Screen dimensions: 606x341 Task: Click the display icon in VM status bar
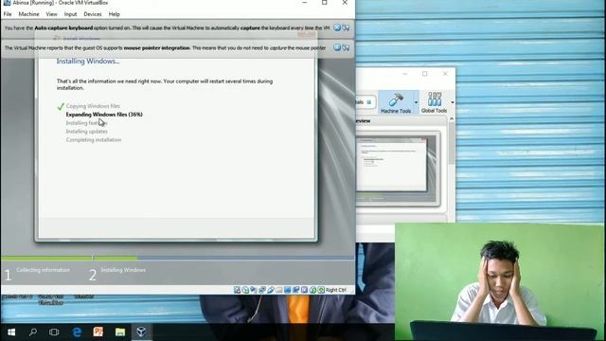(288, 290)
